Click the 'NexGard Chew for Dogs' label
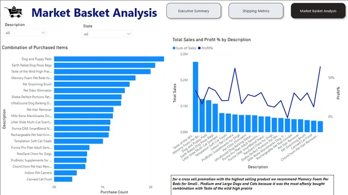Image resolution: width=348 pixels, height=195 pixels. (34, 154)
